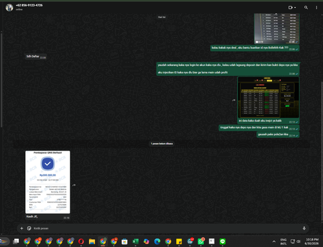Open File Explorer from the taskbar

(x=92, y=241)
